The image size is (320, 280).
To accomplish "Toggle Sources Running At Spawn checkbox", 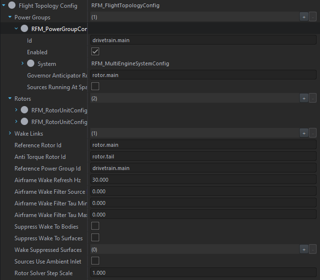I will 95,86.
